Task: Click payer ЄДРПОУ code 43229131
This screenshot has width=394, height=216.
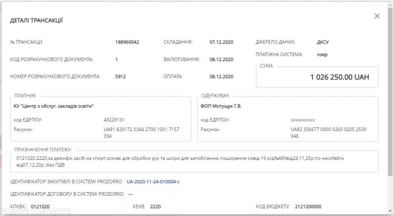Action: tap(114, 120)
